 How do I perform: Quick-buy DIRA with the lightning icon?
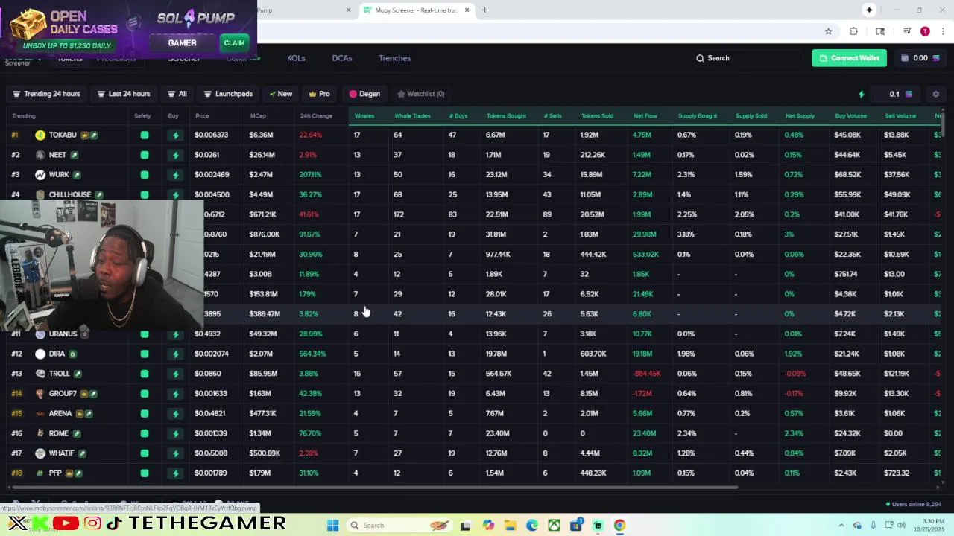coord(175,354)
